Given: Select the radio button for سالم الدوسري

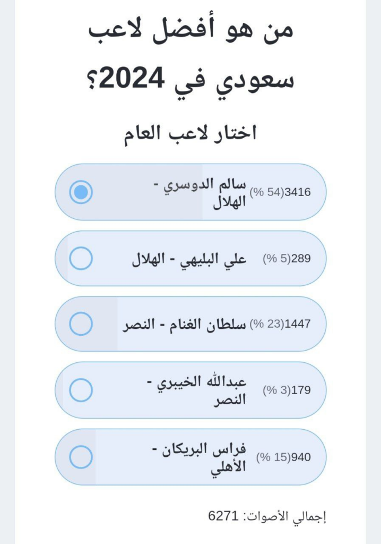Looking at the screenshot, I should click(81, 192).
